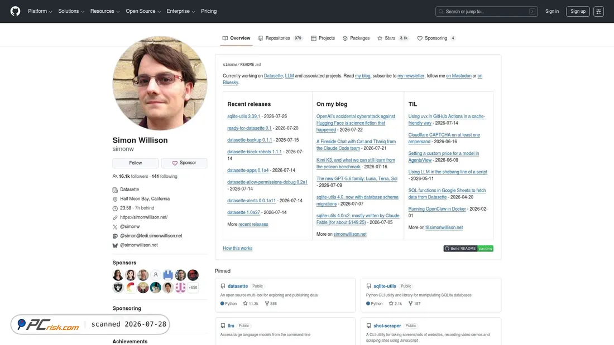Switch to the Stars tab
Viewport: 614px width, 345px height.
pos(393,38)
